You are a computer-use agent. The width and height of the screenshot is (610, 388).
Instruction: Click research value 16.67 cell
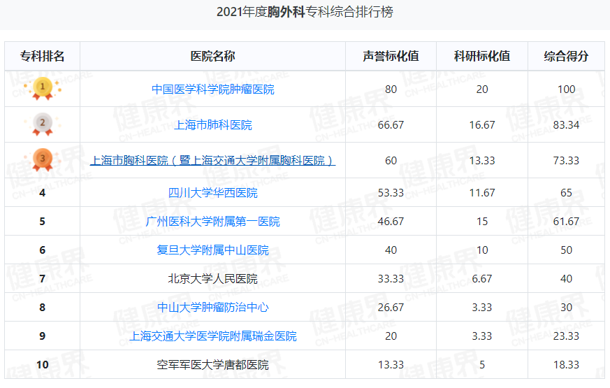coord(482,125)
